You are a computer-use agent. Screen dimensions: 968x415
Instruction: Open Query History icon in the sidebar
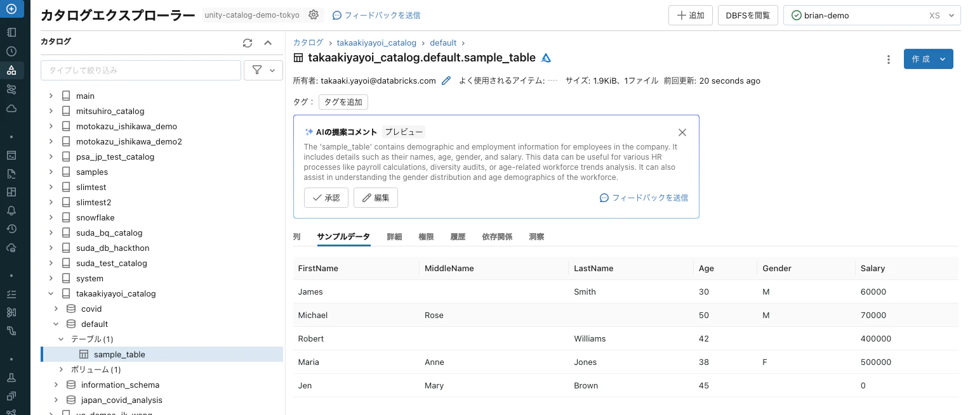point(11,229)
